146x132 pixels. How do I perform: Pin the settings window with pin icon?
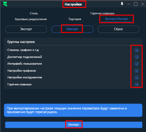(x=122, y=4)
